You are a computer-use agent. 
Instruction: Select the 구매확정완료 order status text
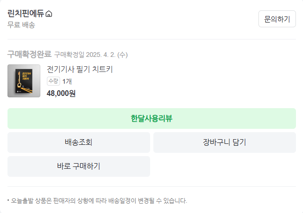pyautogui.click(x=29, y=54)
